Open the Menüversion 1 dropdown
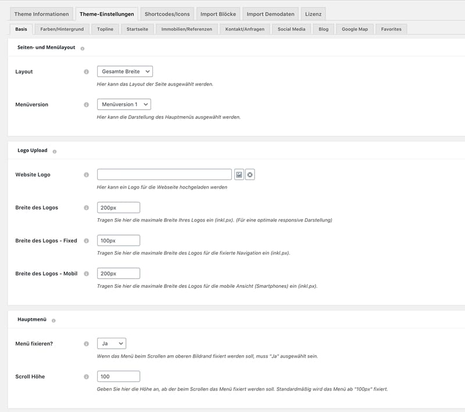This screenshot has width=465, height=412. tap(124, 104)
